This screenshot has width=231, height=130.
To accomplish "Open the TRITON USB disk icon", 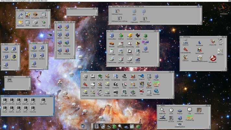I will [x=102, y=117].
